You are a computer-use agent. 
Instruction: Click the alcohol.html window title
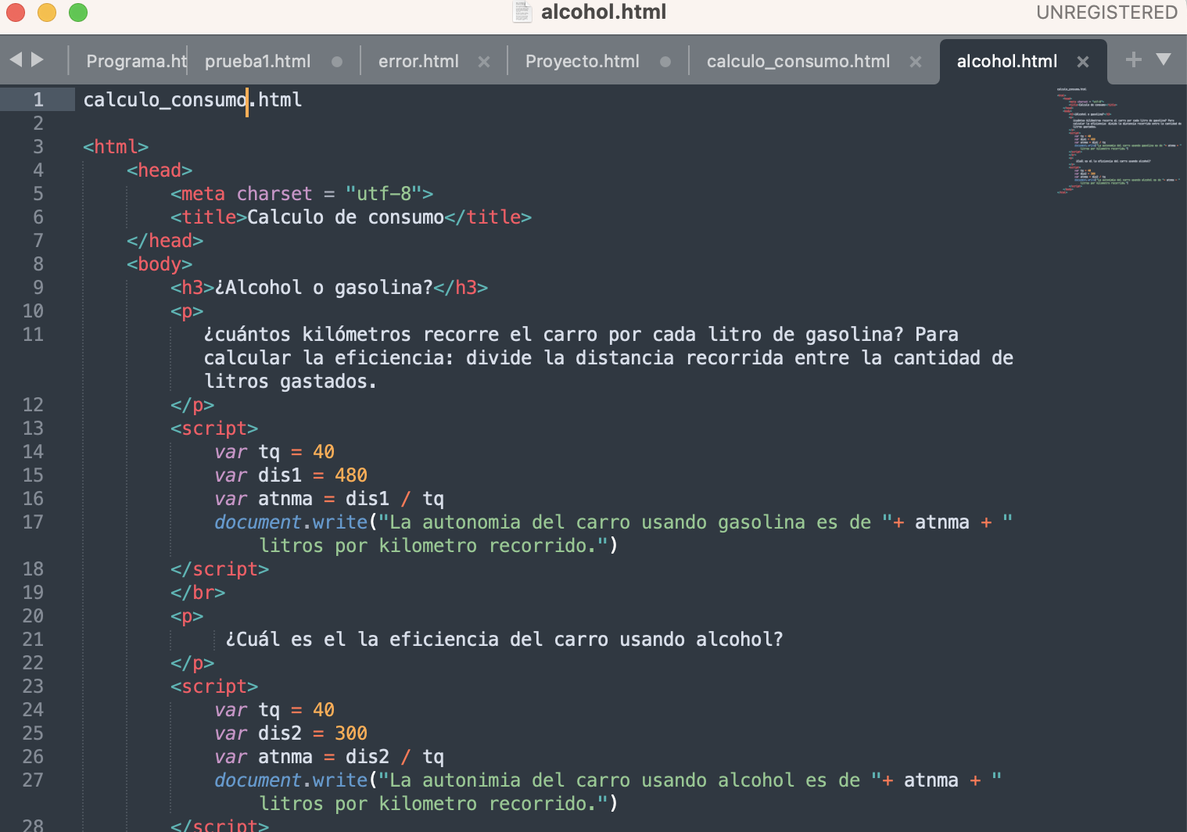604,12
